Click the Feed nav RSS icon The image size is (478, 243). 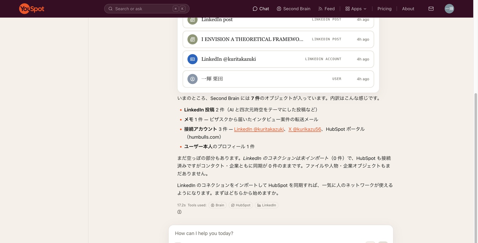click(320, 9)
